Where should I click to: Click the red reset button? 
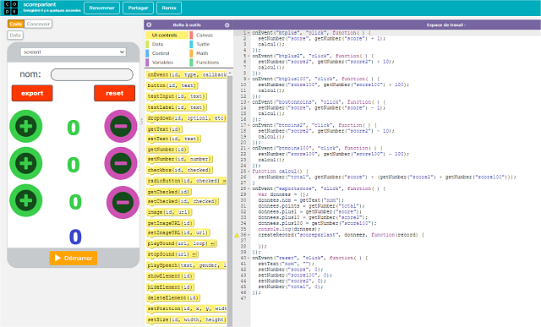point(115,93)
